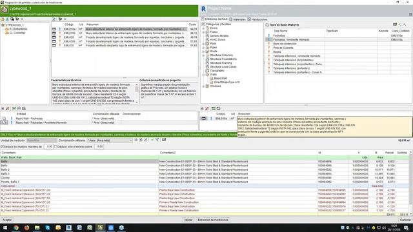413x232 pixels.
Task: Click the Aceptar button
Action: [7, 220]
